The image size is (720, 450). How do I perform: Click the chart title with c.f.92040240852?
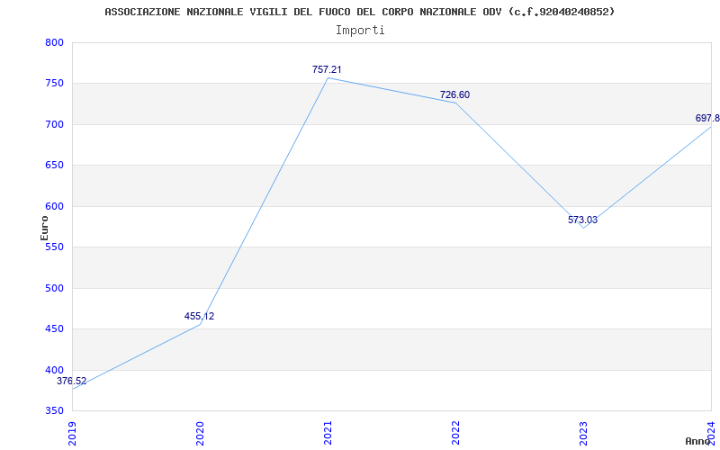pos(359,12)
